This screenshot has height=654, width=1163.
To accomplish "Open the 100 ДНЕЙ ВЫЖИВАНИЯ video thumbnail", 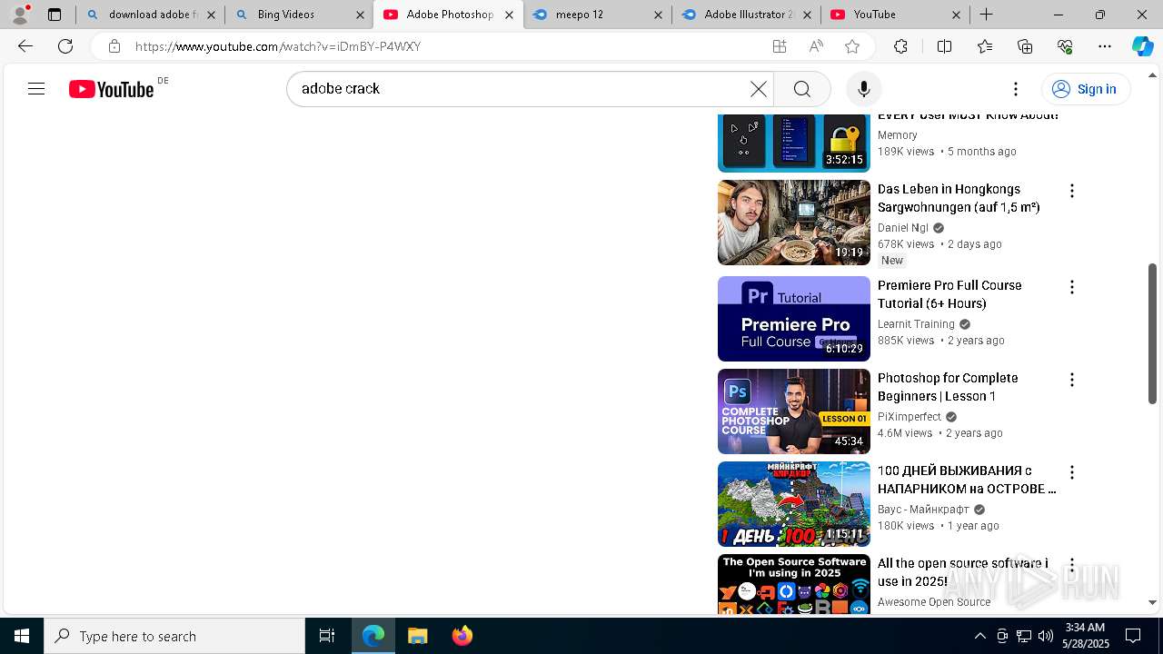I will coord(794,504).
